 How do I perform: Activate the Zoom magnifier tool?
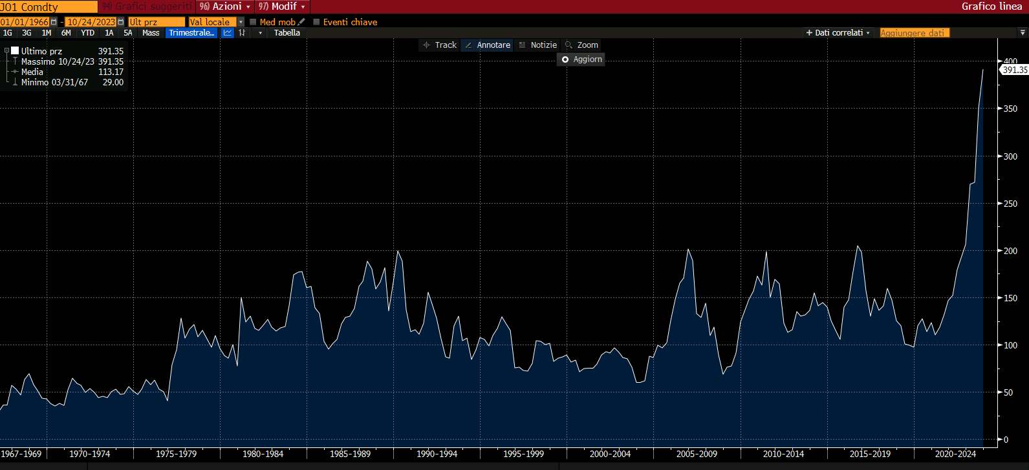582,45
